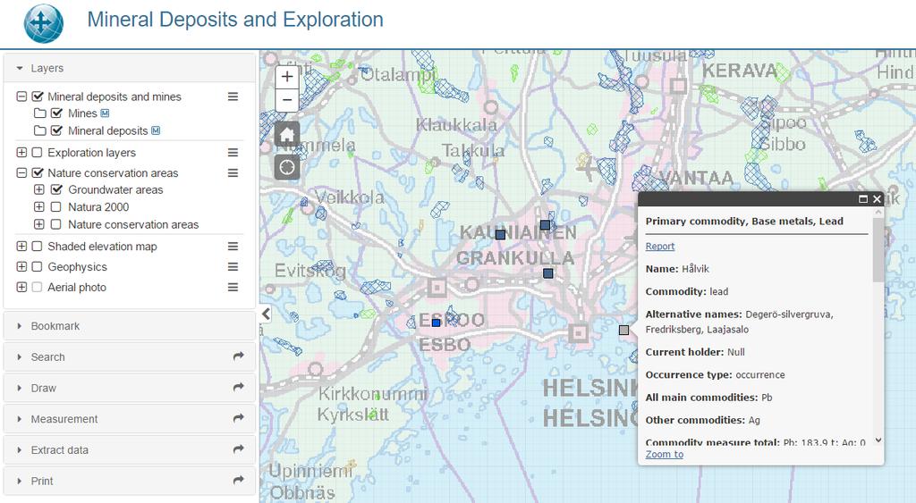Collapse the Layers accordion section
916x503 pixels.
(130, 68)
